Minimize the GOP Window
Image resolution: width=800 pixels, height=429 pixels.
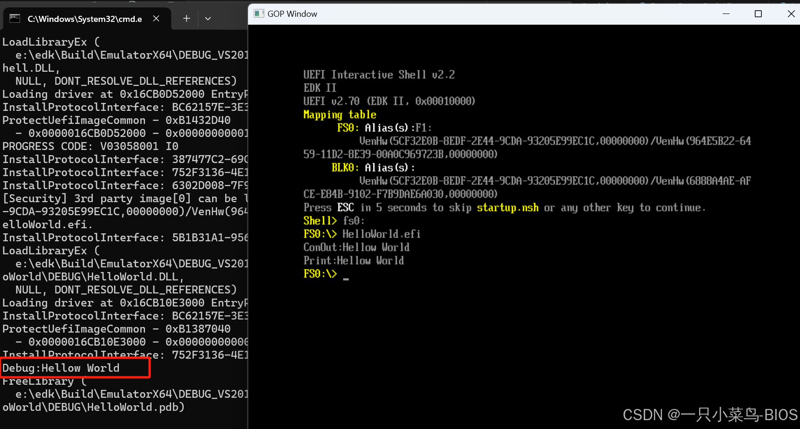(x=726, y=14)
